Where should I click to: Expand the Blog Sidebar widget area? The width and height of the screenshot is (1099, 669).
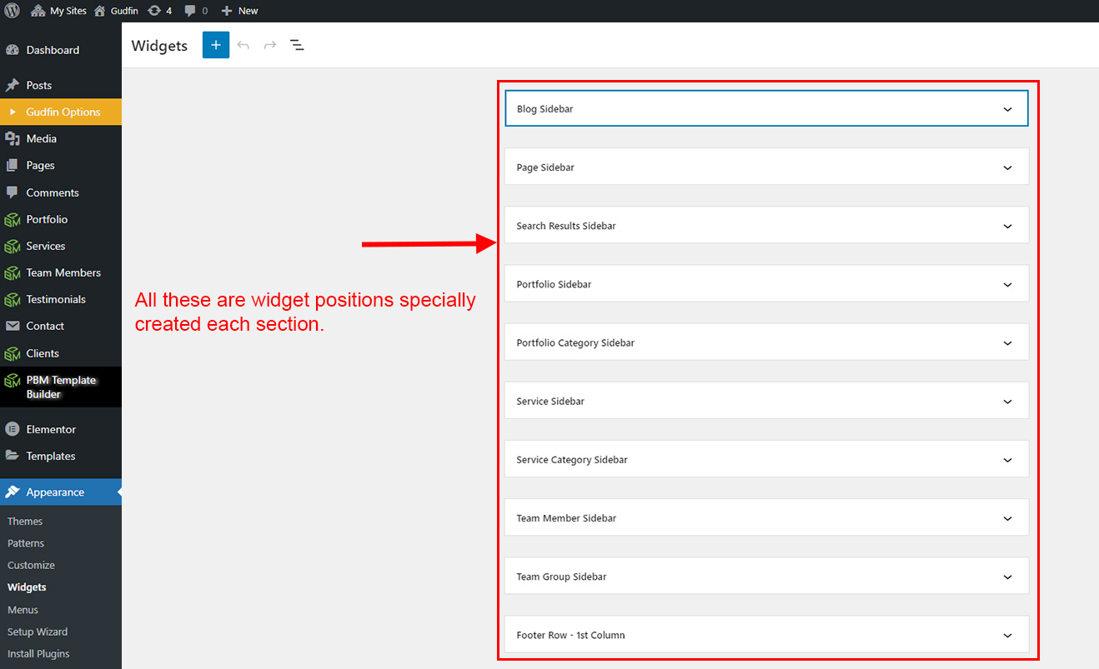pyautogui.click(x=1007, y=109)
